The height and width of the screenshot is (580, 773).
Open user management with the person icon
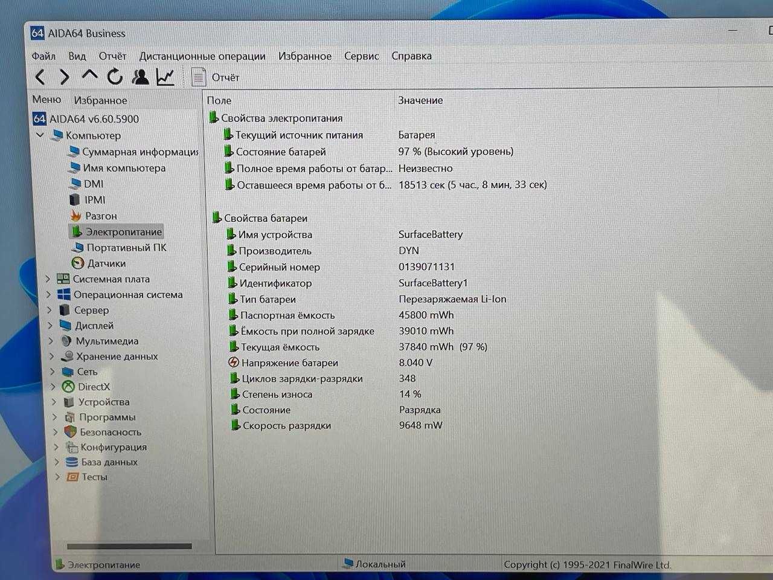point(140,76)
